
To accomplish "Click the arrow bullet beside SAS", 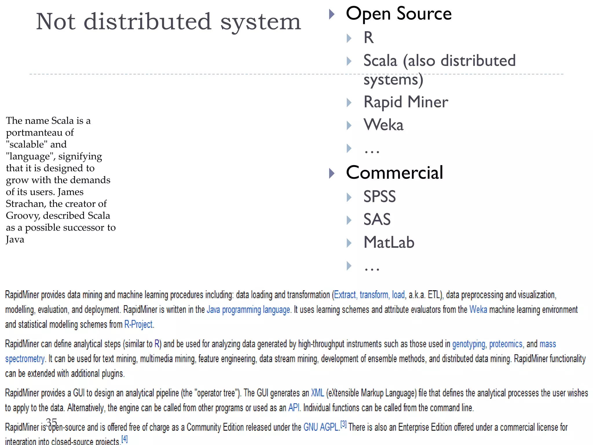I will coord(349,220).
